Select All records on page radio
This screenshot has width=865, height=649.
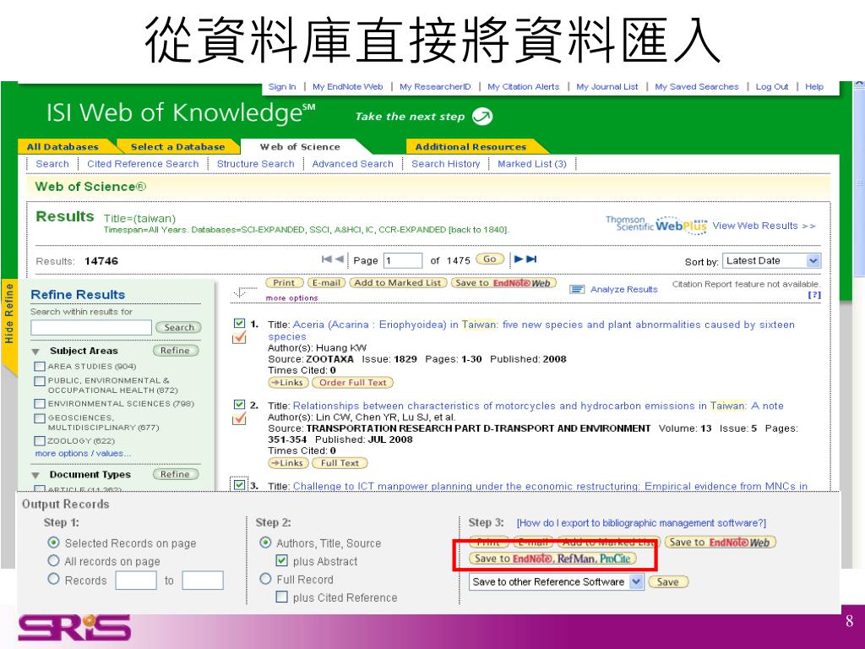[53, 561]
